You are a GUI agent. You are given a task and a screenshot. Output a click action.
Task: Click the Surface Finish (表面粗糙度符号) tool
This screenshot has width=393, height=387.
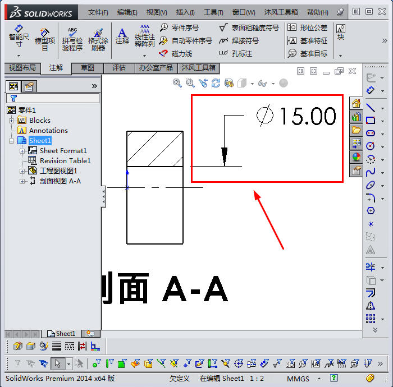click(249, 27)
